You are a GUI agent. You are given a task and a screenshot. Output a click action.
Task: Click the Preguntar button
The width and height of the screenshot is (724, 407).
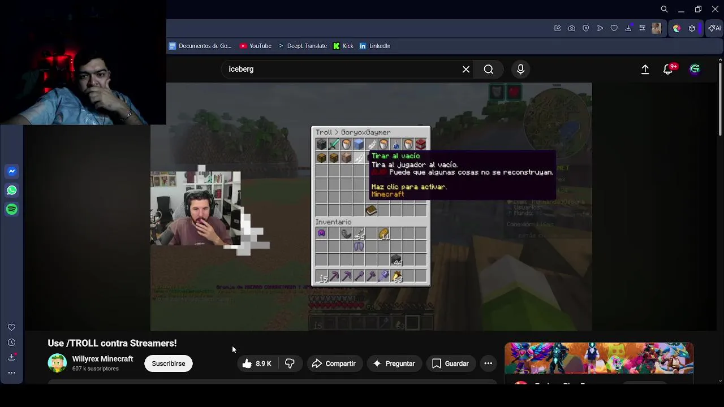coord(394,363)
